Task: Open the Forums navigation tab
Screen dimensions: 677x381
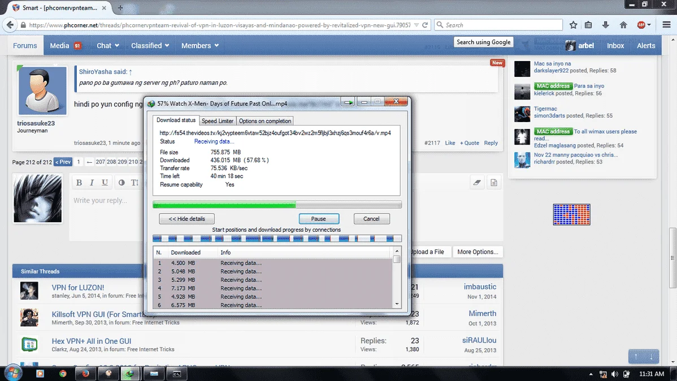Action: [25, 45]
